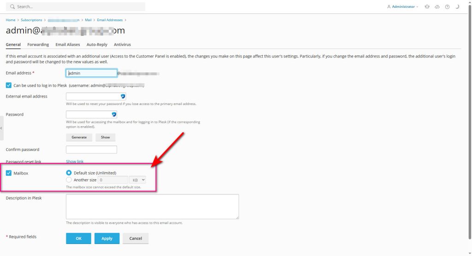The width and height of the screenshot is (472, 256).
Task: Click the search magnifier icon
Action: tap(12, 7)
